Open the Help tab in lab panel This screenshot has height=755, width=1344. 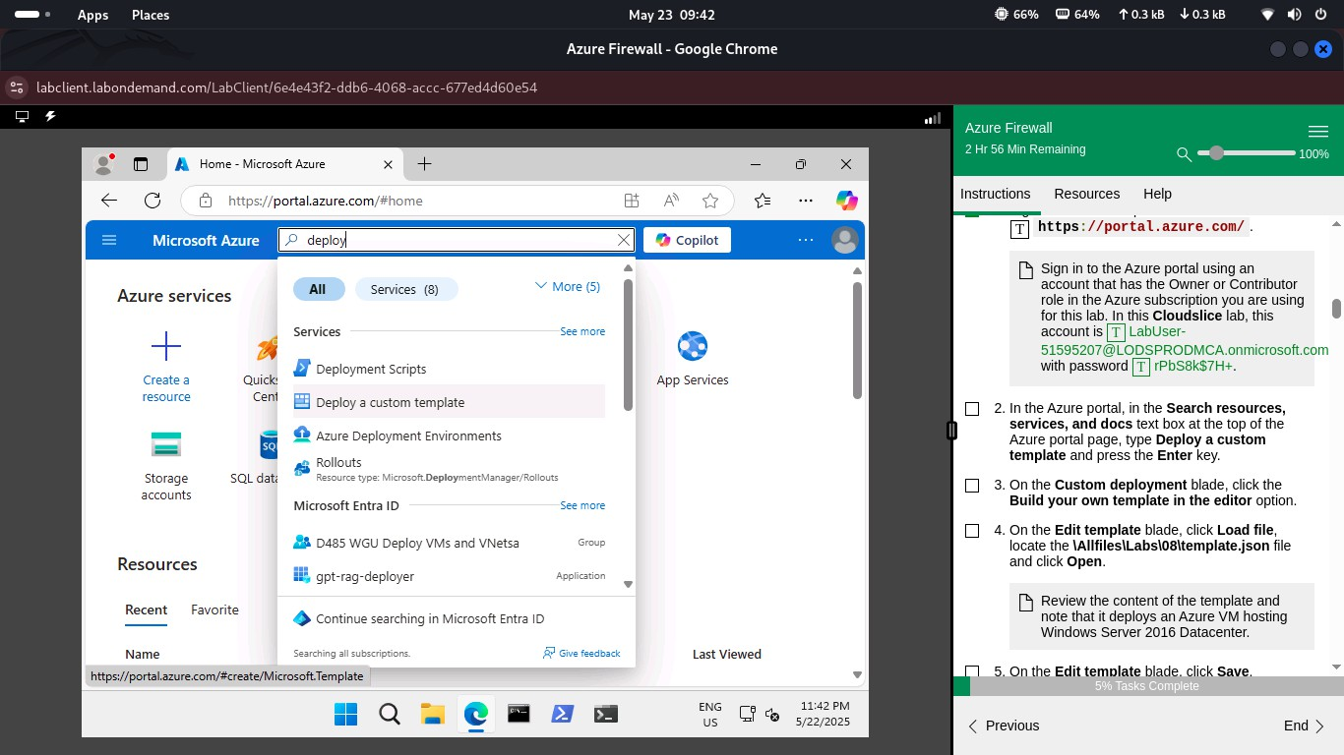[1157, 194]
